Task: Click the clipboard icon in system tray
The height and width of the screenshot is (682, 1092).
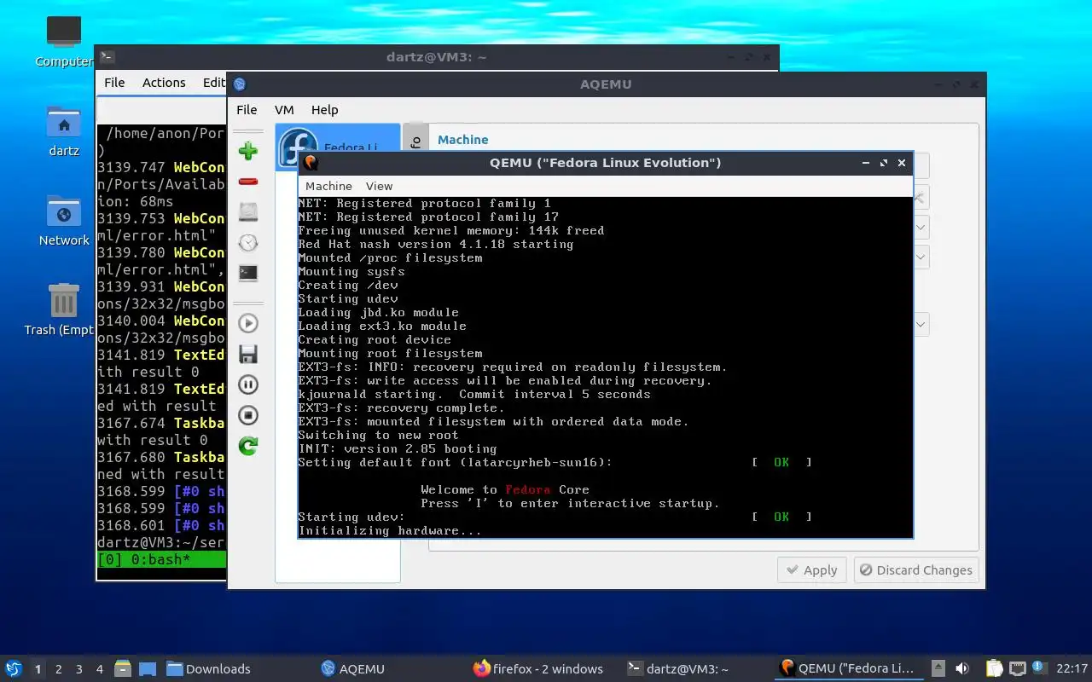Action: point(994,668)
